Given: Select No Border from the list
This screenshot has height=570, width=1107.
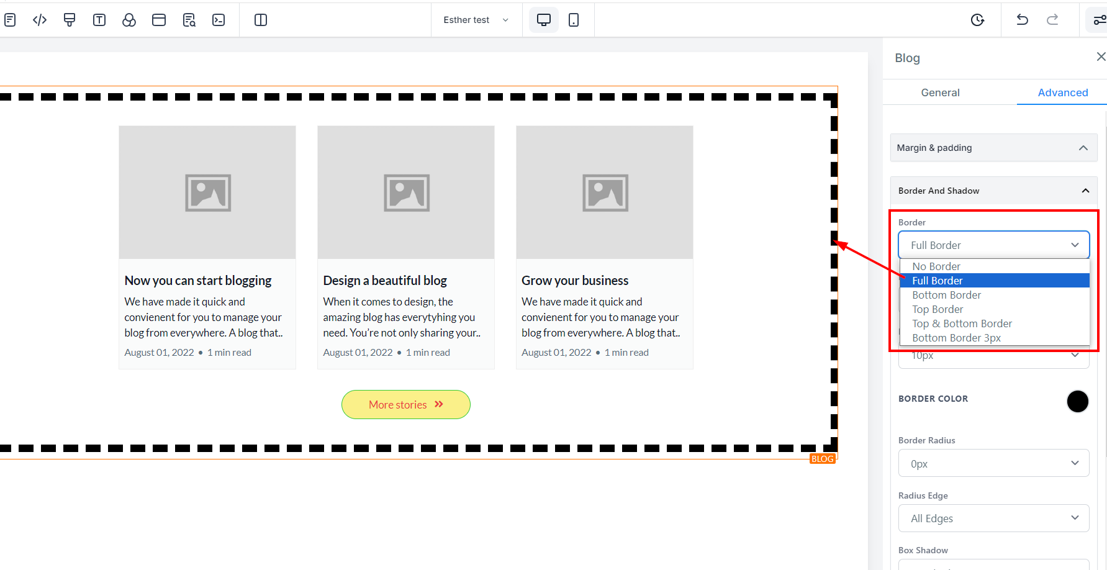Looking at the screenshot, I should point(936,266).
